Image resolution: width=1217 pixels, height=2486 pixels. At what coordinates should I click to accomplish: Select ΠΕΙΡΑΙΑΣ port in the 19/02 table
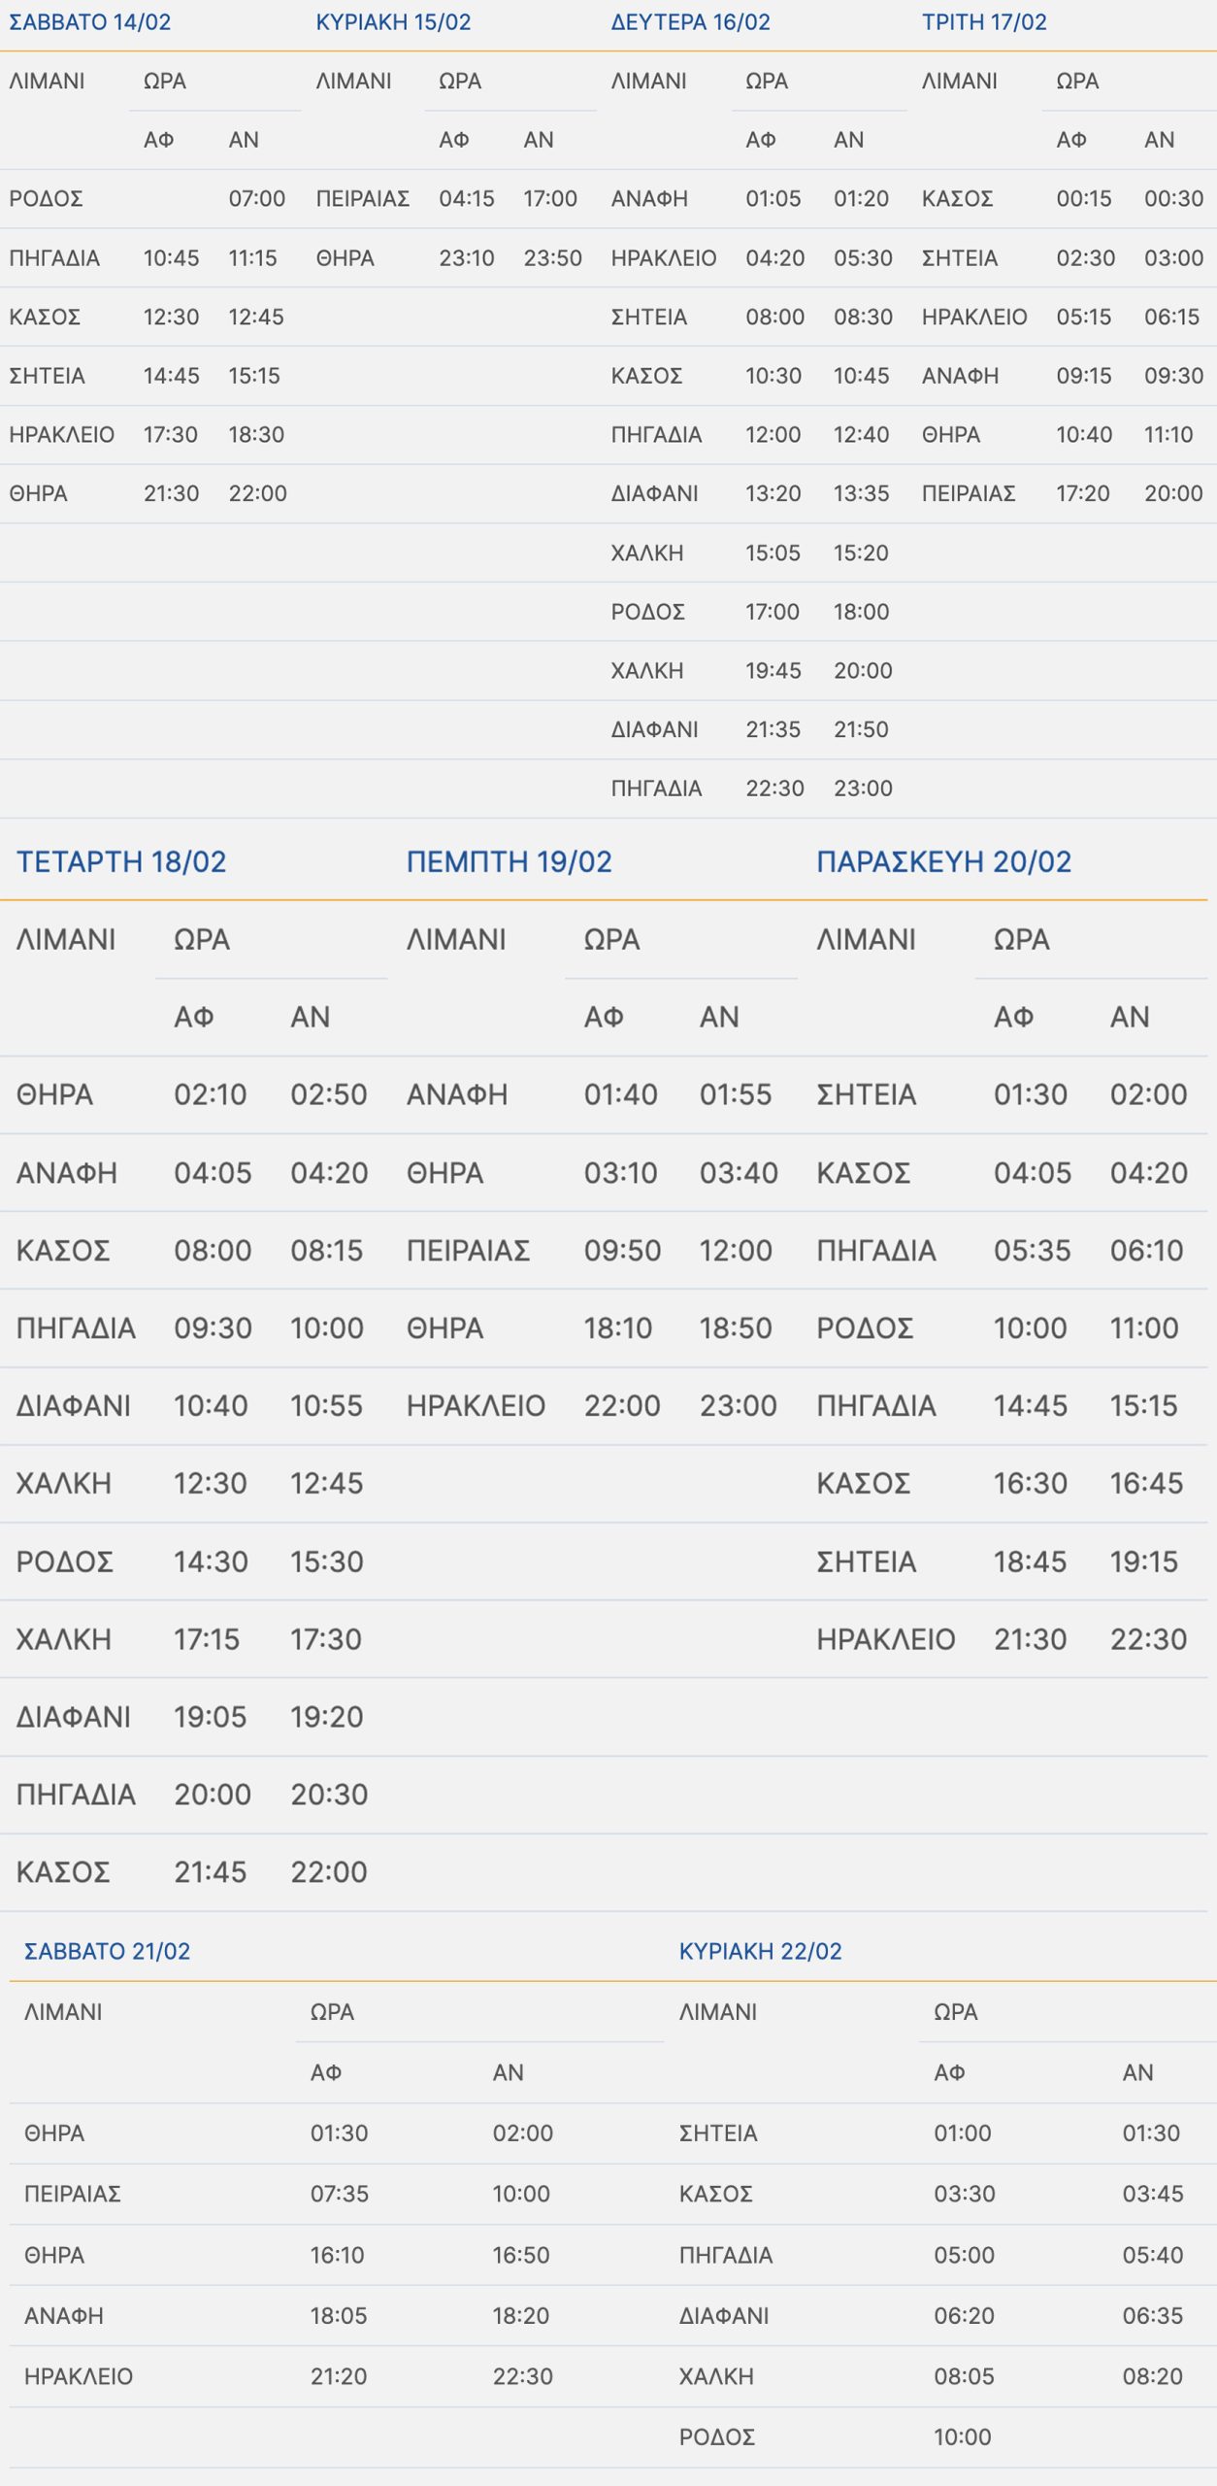[468, 1251]
